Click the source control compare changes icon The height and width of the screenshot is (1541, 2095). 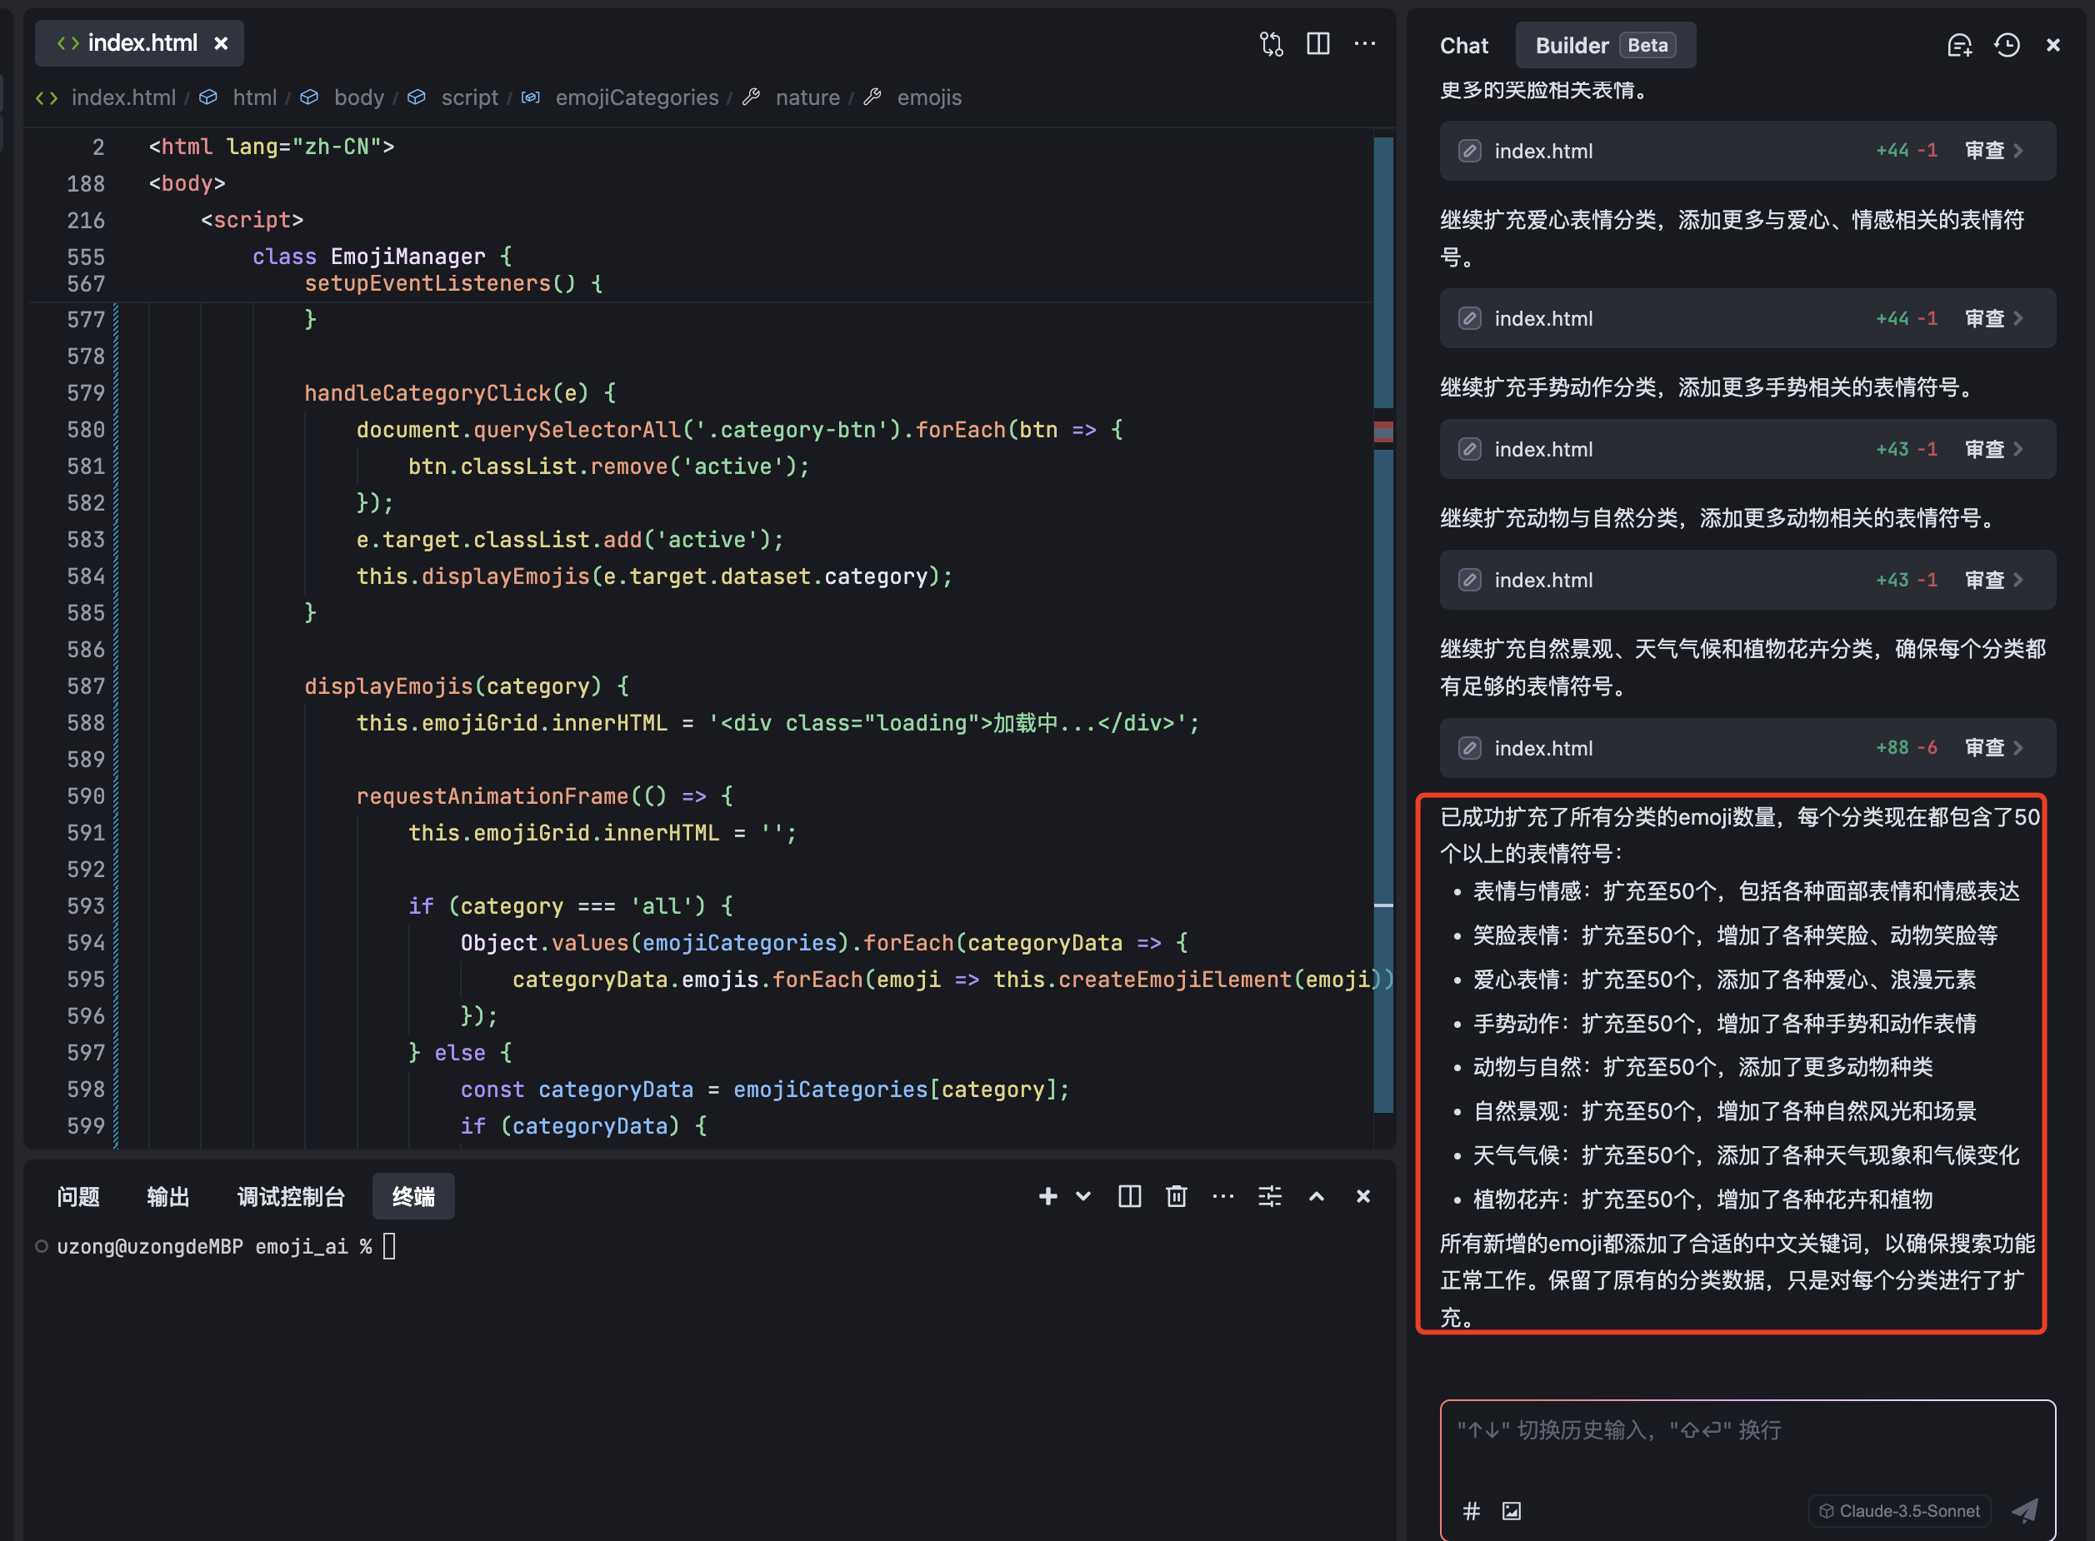[x=1271, y=44]
